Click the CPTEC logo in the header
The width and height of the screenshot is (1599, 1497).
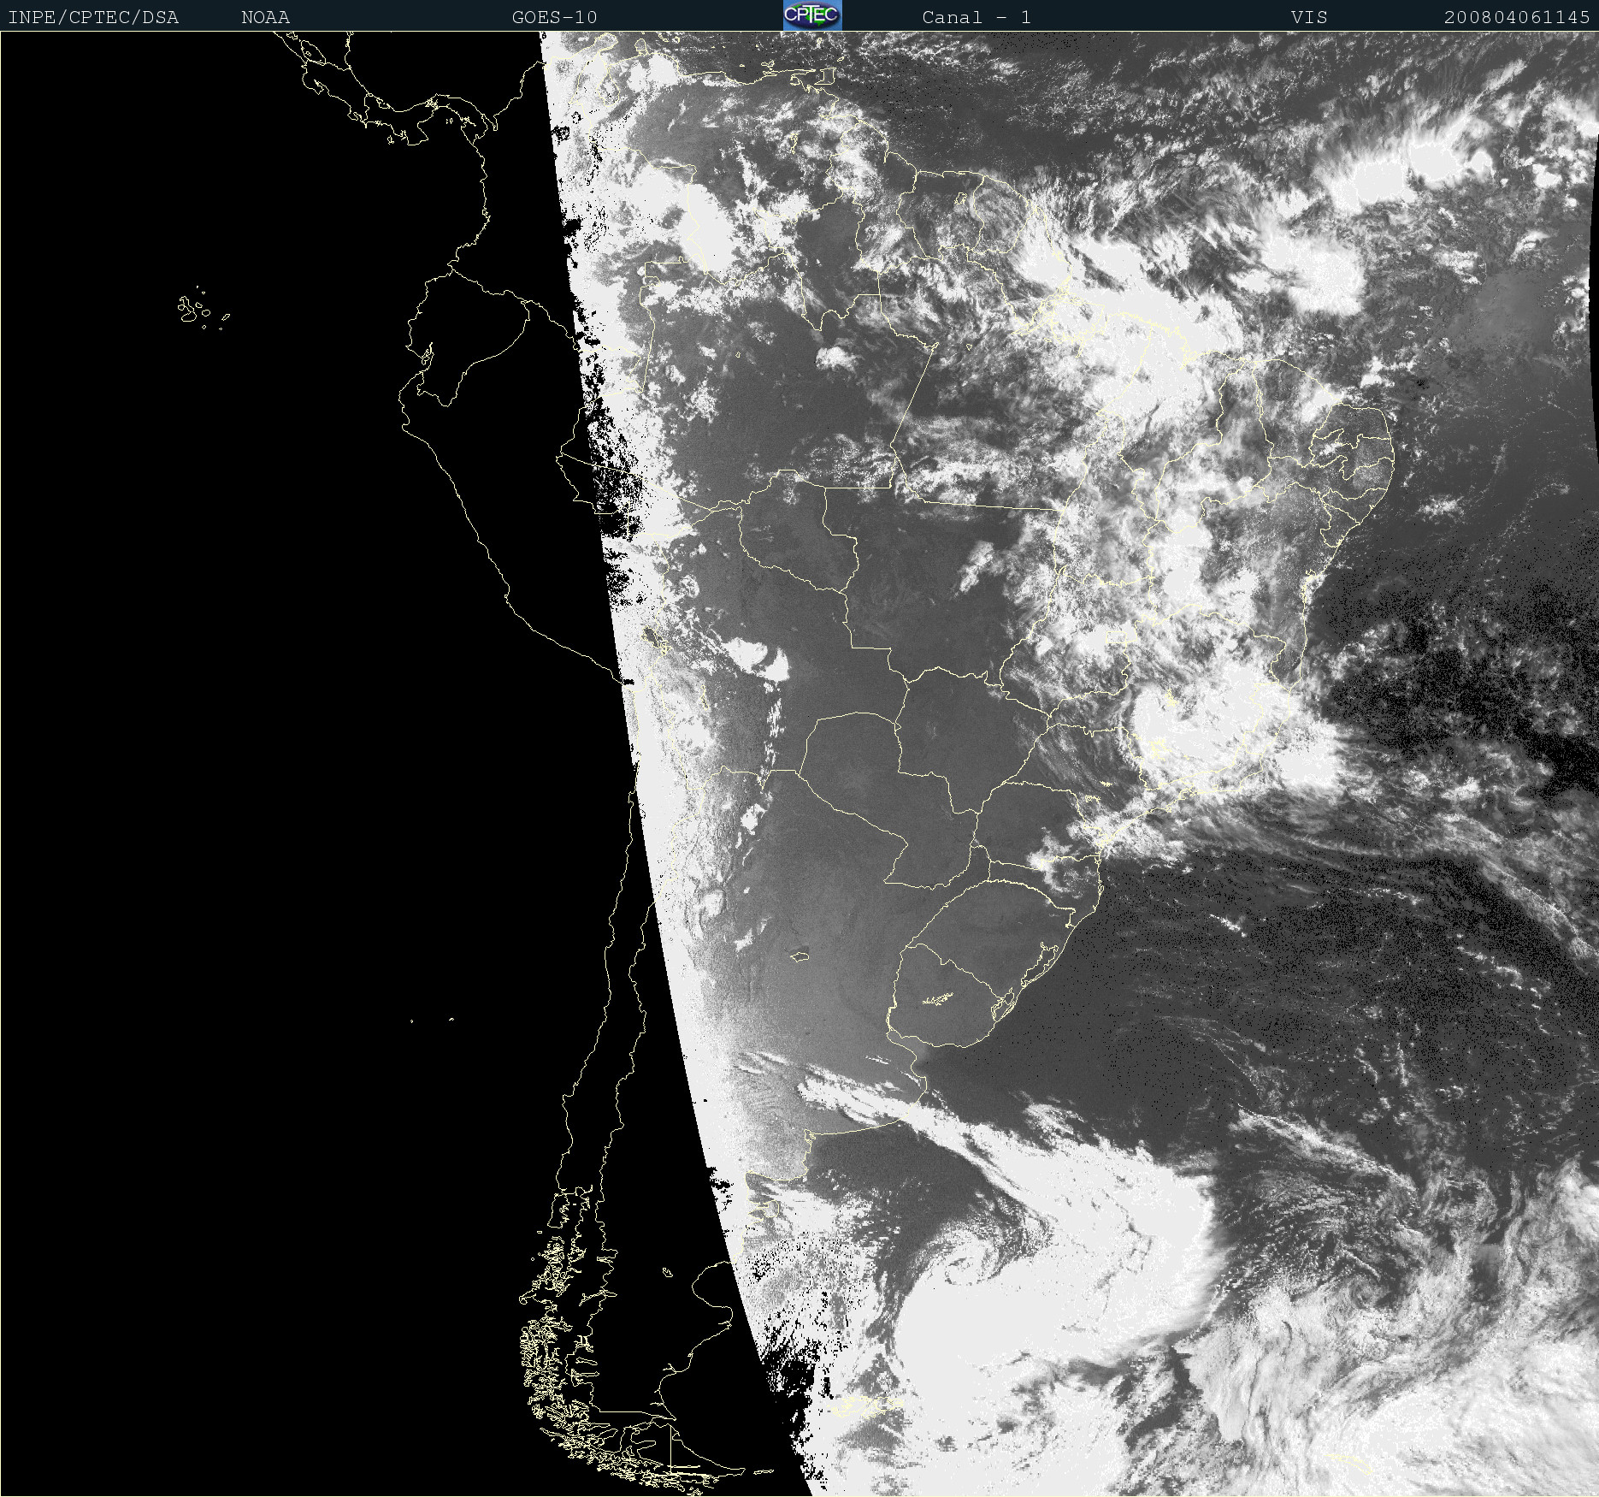click(812, 15)
